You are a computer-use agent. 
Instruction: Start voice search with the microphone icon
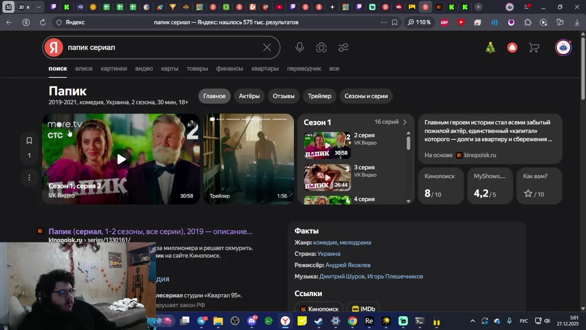[x=299, y=47]
